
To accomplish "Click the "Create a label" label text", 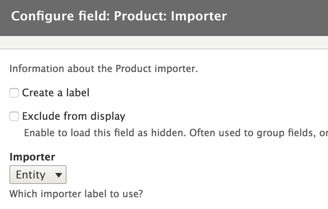I will [56, 93].
